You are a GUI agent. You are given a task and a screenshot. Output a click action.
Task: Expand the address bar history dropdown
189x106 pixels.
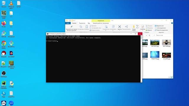[x=146, y=35]
